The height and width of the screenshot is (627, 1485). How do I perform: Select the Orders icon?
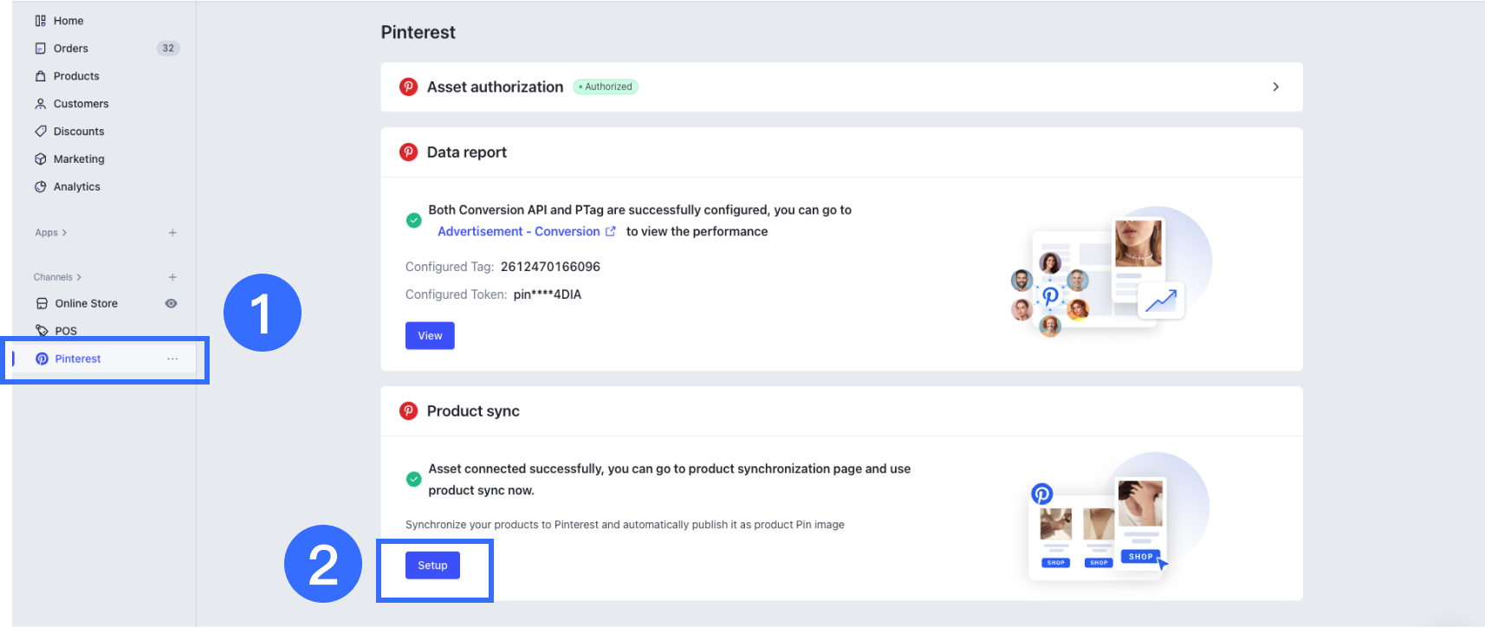pyautogui.click(x=41, y=48)
